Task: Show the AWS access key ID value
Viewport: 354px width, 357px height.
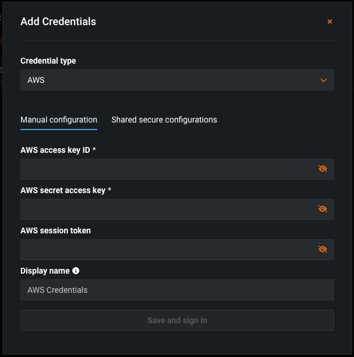Action: pyautogui.click(x=323, y=169)
